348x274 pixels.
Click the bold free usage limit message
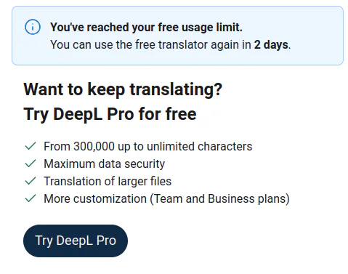pos(146,27)
